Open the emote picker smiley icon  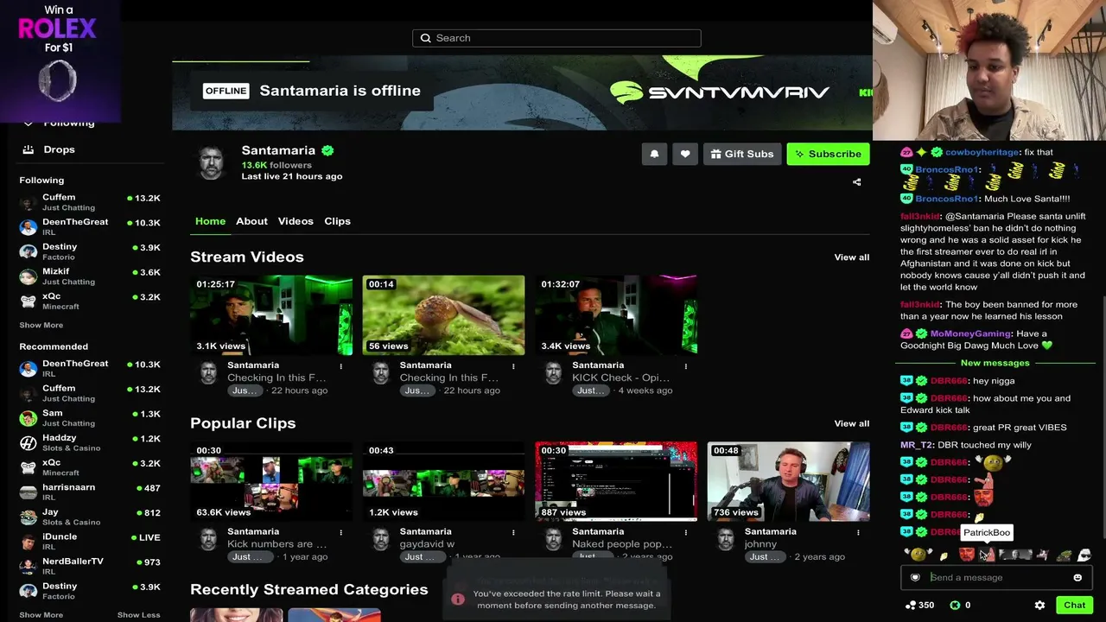[1077, 578]
